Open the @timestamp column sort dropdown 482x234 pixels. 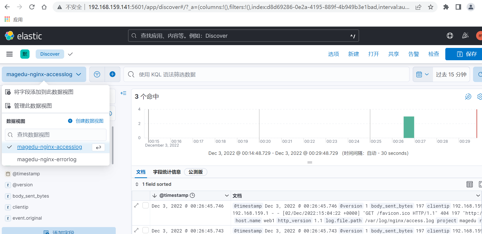pos(227,195)
